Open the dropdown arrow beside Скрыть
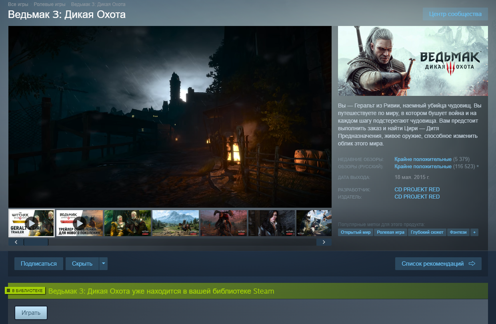496x324 pixels. (x=103, y=264)
